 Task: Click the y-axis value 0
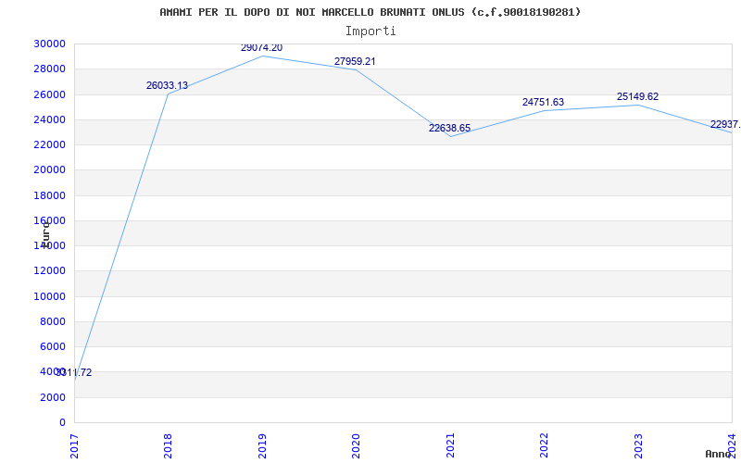click(x=62, y=422)
